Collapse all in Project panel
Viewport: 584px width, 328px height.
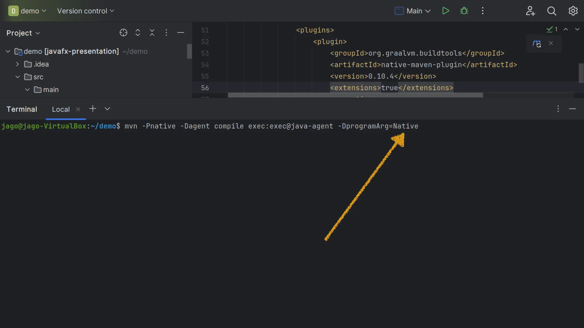click(x=152, y=33)
